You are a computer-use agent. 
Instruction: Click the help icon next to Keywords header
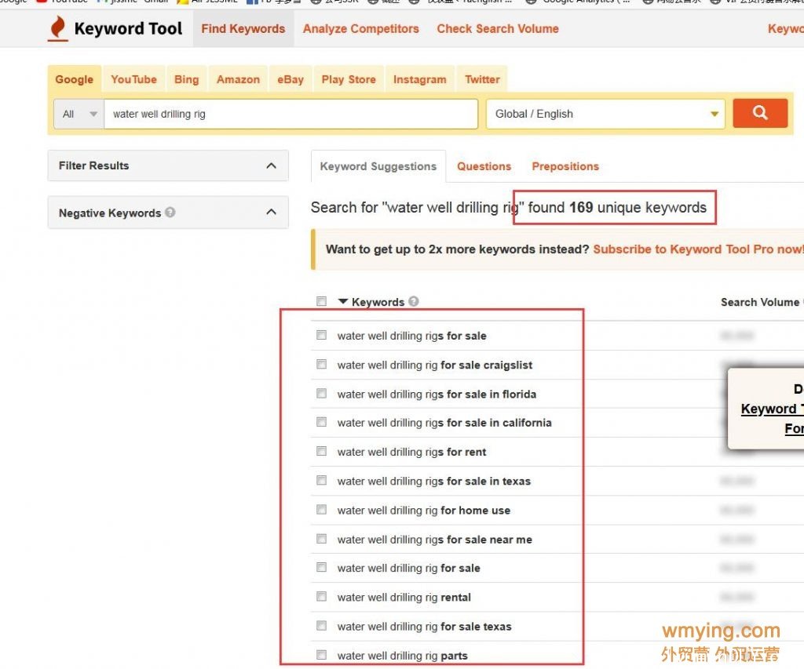pyautogui.click(x=414, y=301)
